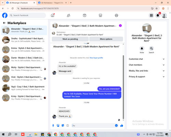Attach a photo using the image icon
The height and width of the screenshot is (137, 171).
(58, 126)
